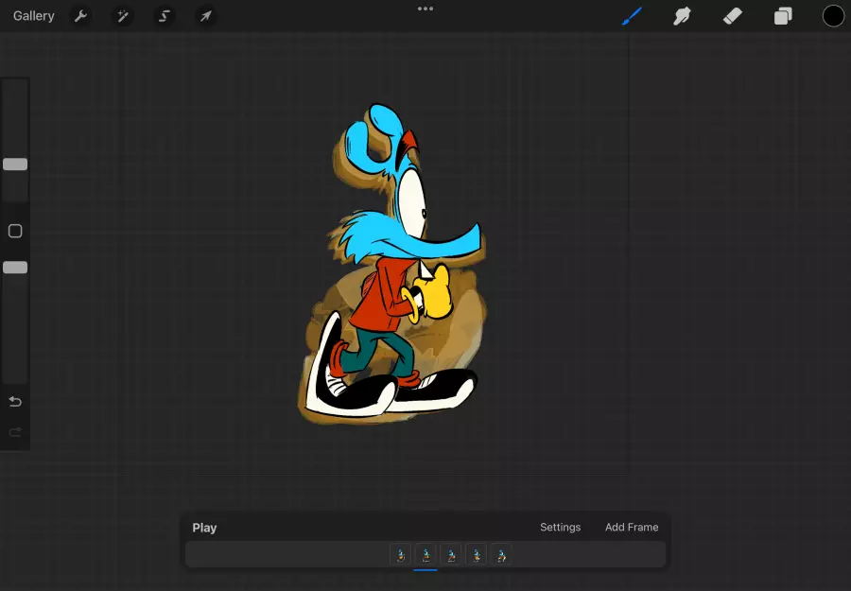Undo the last action with sidebar arrow
The image size is (851, 591).
tap(15, 402)
